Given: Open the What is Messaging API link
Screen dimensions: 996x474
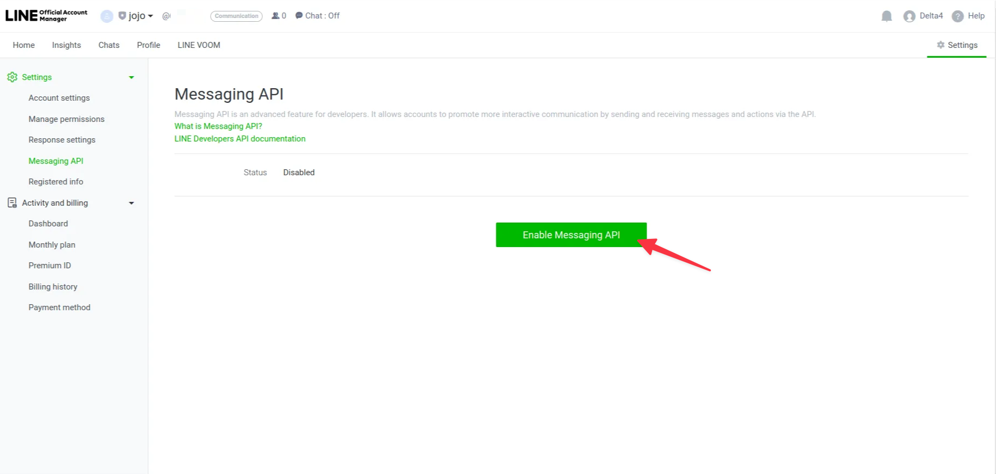Looking at the screenshot, I should point(218,126).
